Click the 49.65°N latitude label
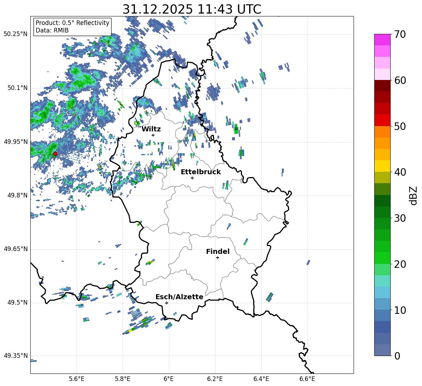The width and height of the screenshot is (422, 386). tap(16, 249)
